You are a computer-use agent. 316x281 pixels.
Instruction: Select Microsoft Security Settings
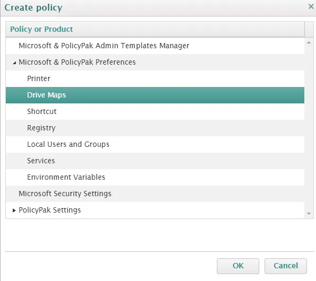coord(155,194)
